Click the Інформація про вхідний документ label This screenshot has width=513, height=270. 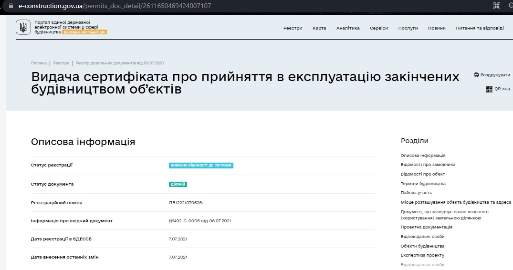(x=72, y=221)
